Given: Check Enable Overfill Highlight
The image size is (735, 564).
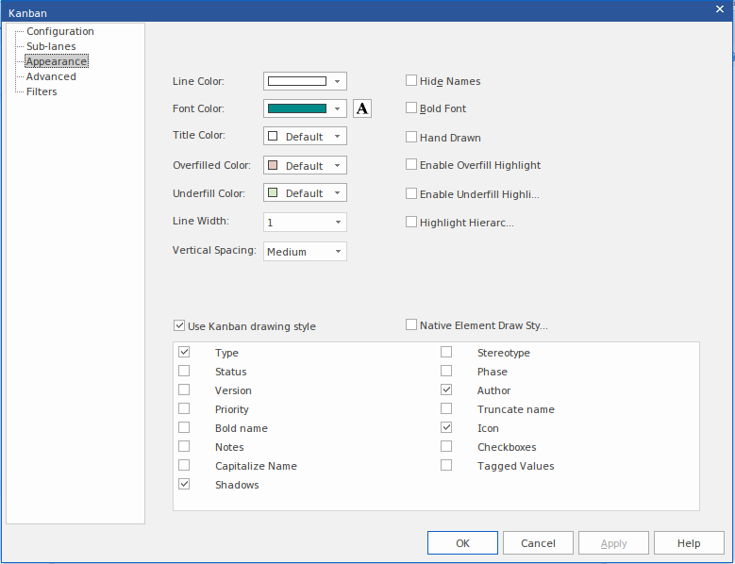Looking at the screenshot, I should [x=411, y=164].
